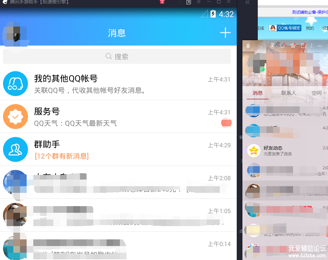Viewport: 328px width, 260px height.
Task: Click the red unread badge on the 服务号 row
Action: coord(226,123)
